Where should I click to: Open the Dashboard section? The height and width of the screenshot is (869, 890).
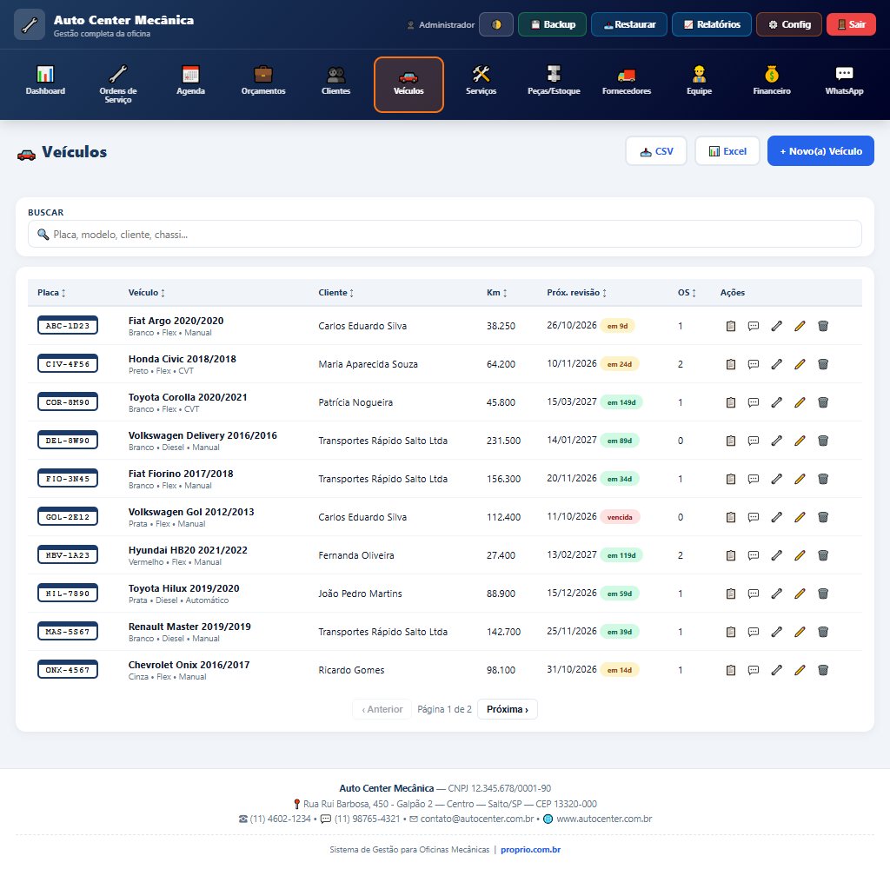45,84
